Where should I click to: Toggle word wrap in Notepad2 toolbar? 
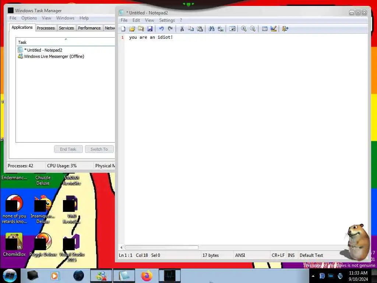232,29
